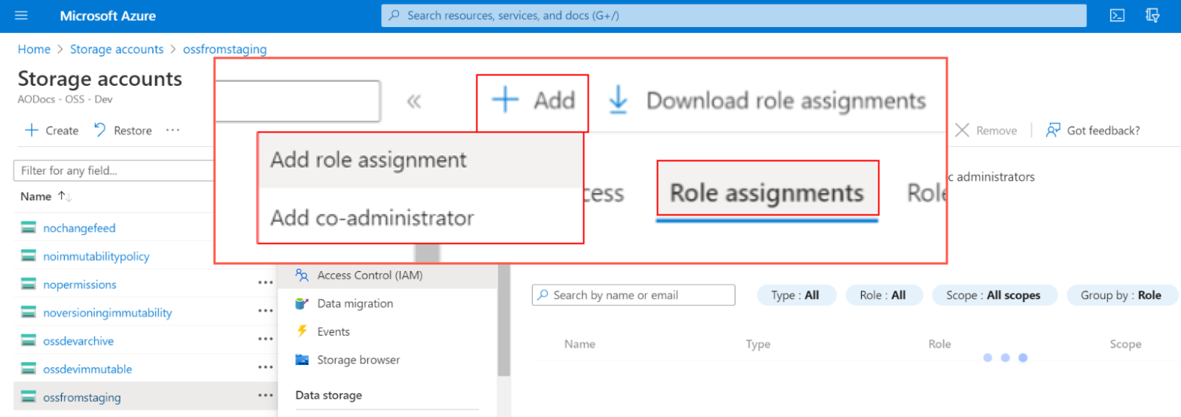Screen dimensions: 1181x417
Task: Click the plus Add button in toolbar
Action: pos(533,101)
